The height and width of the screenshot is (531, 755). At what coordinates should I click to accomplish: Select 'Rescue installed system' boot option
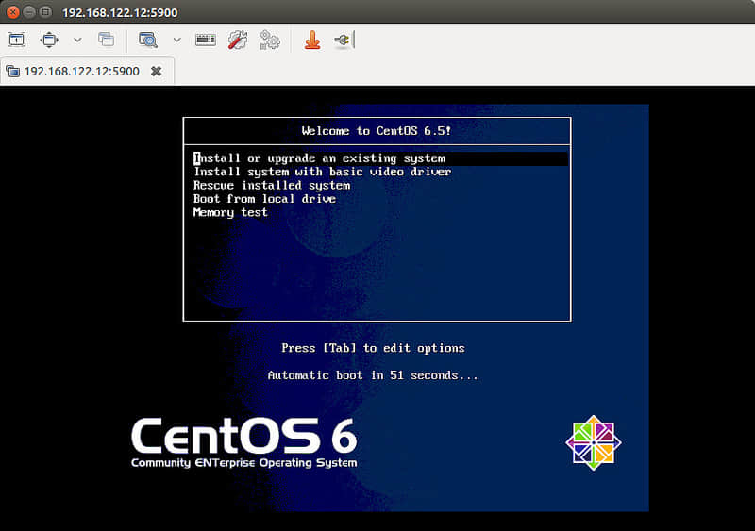point(272,186)
